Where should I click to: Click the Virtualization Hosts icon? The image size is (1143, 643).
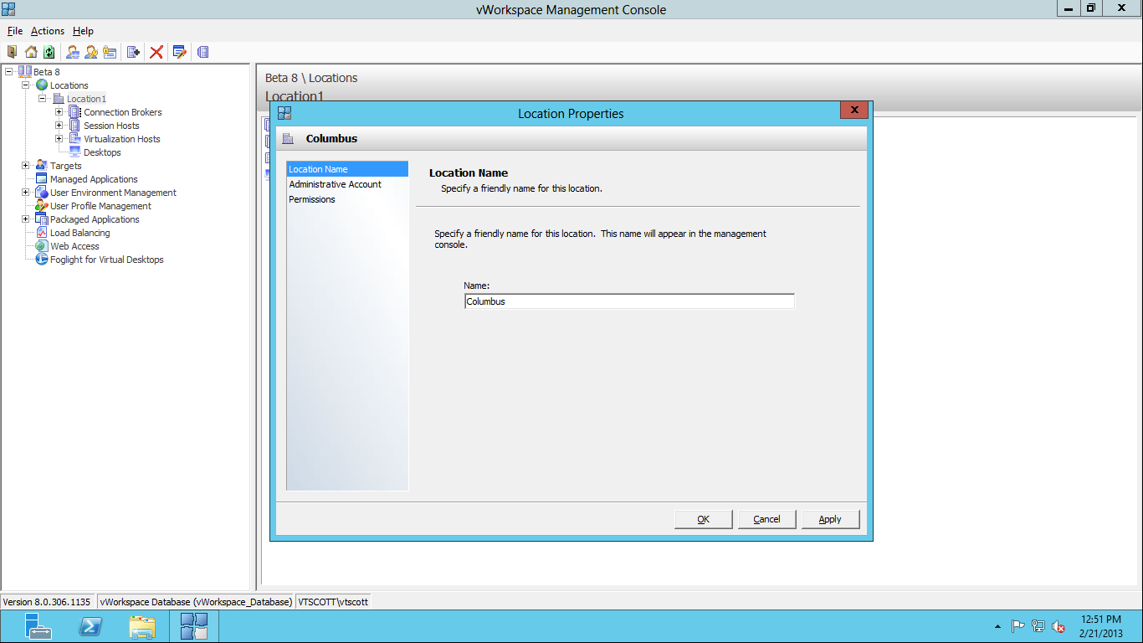[74, 139]
